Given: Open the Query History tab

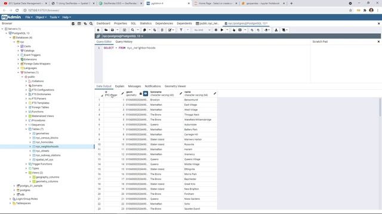Looking at the screenshot, I should point(124,42).
